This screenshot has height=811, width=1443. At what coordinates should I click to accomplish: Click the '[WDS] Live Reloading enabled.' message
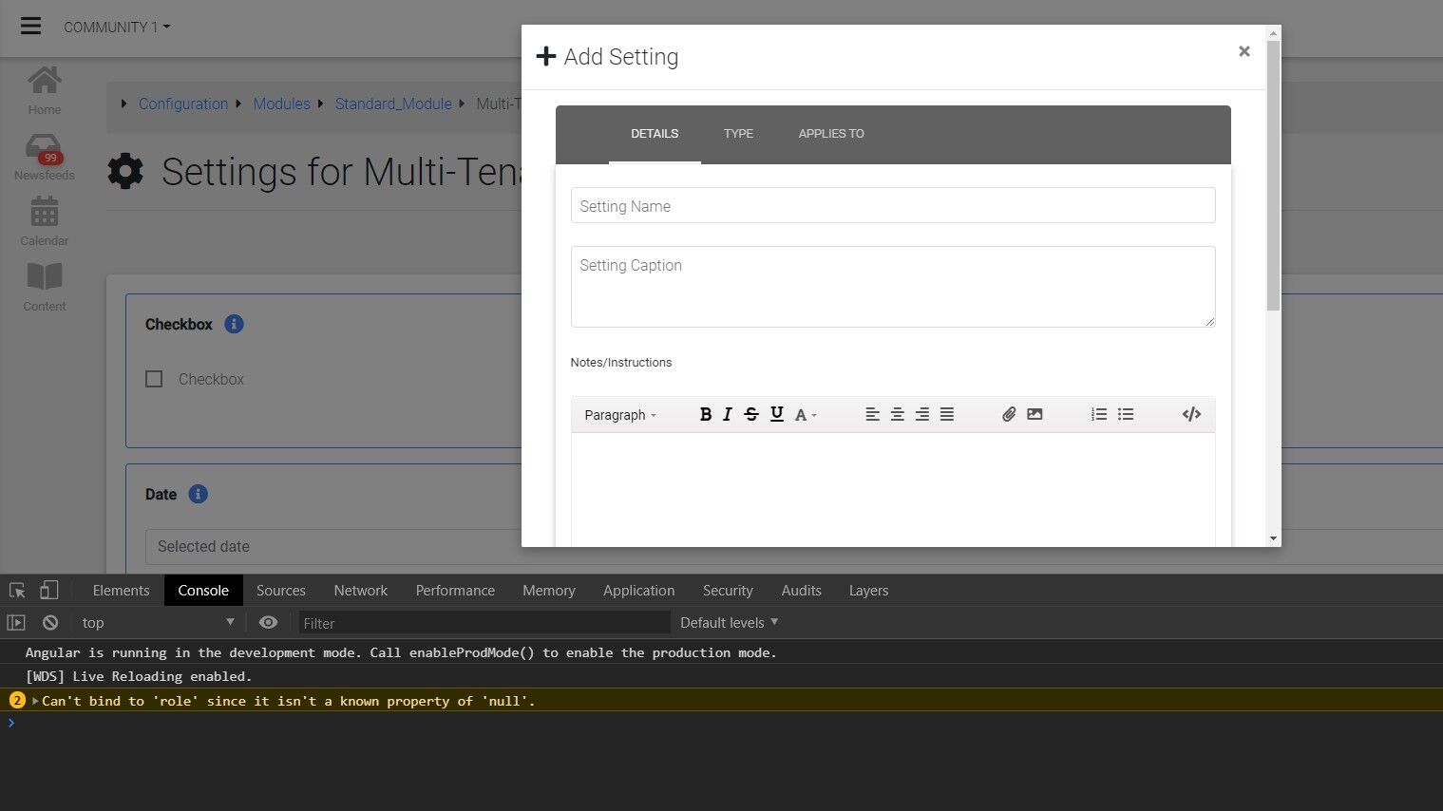139,676
